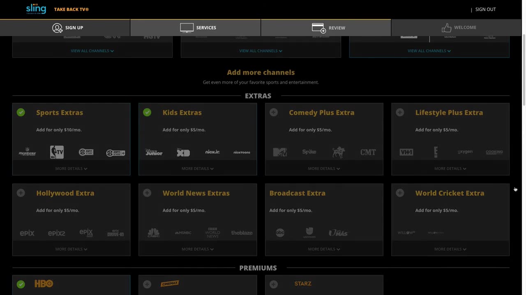The image size is (526, 295).
Task: Click the Nicktoons channel logo
Action: pyautogui.click(x=242, y=152)
